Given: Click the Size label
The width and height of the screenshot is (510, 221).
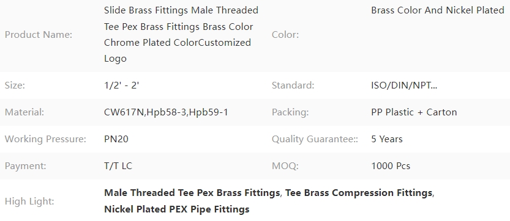Looking at the screenshot, I should tap(15, 85).
